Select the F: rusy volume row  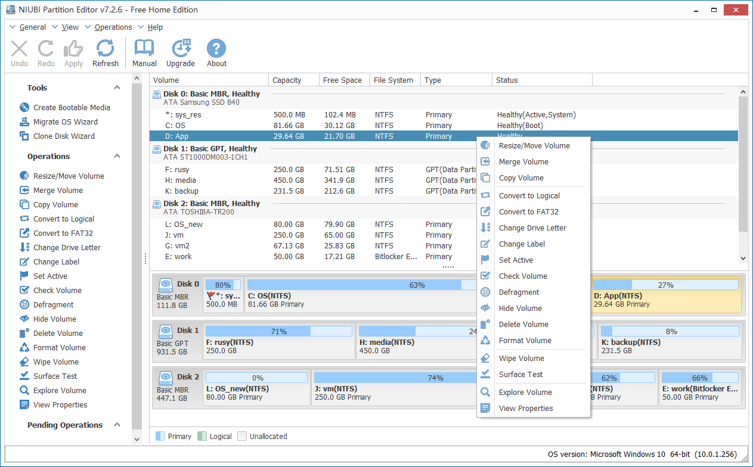[177, 170]
